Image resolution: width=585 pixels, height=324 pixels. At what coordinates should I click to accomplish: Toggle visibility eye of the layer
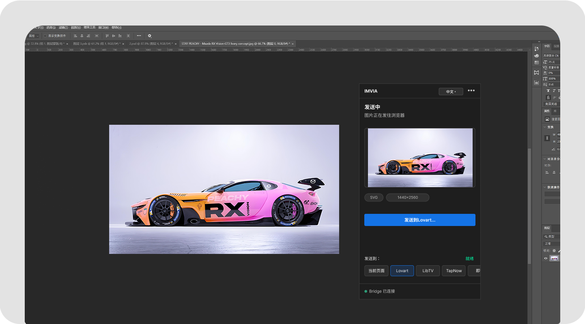(546, 258)
